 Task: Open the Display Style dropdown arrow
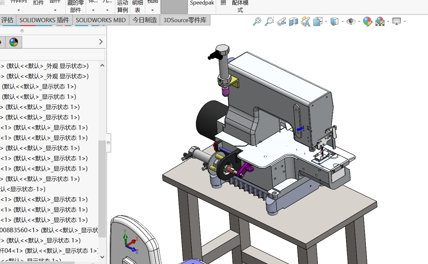tap(343, 21)
